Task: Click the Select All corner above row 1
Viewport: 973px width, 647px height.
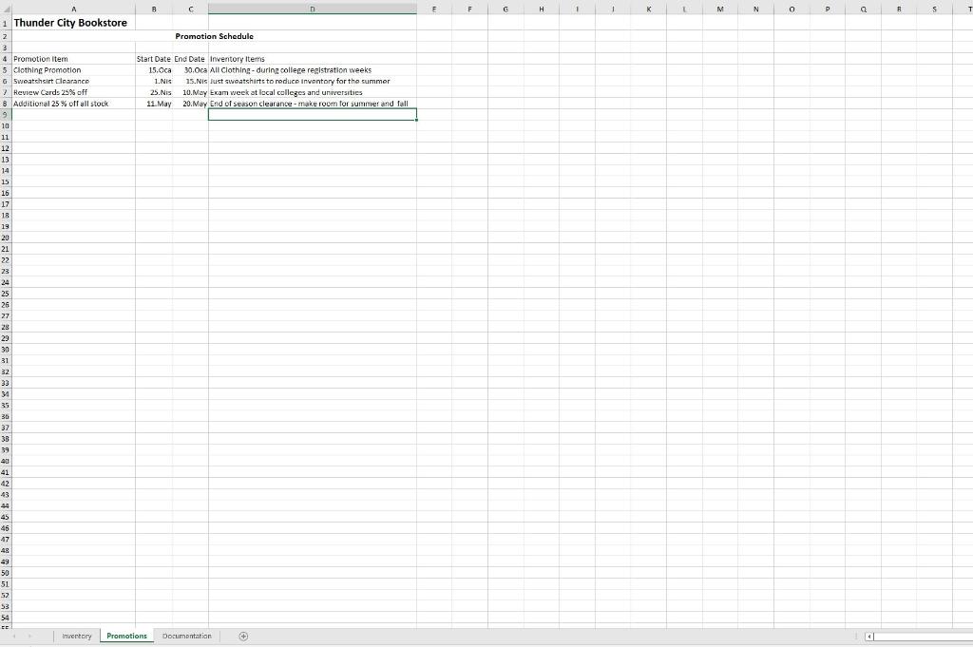Action: [7, 9]
